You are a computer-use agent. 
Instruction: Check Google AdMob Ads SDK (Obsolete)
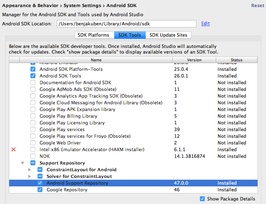tap(33, 89)
